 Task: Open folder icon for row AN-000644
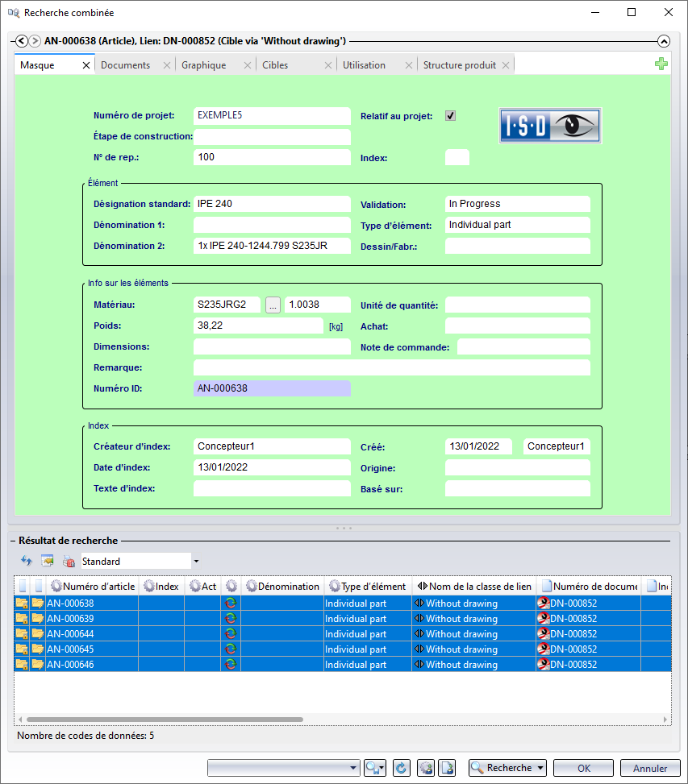coord(38,634)
